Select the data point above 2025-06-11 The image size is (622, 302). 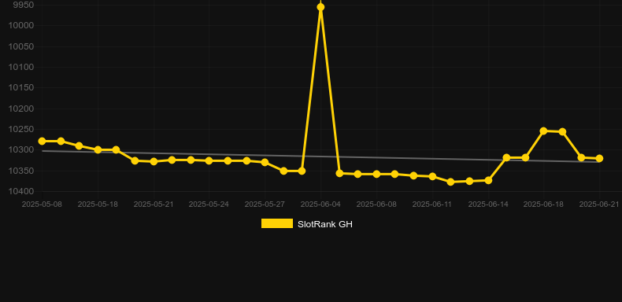pos(432,176)
